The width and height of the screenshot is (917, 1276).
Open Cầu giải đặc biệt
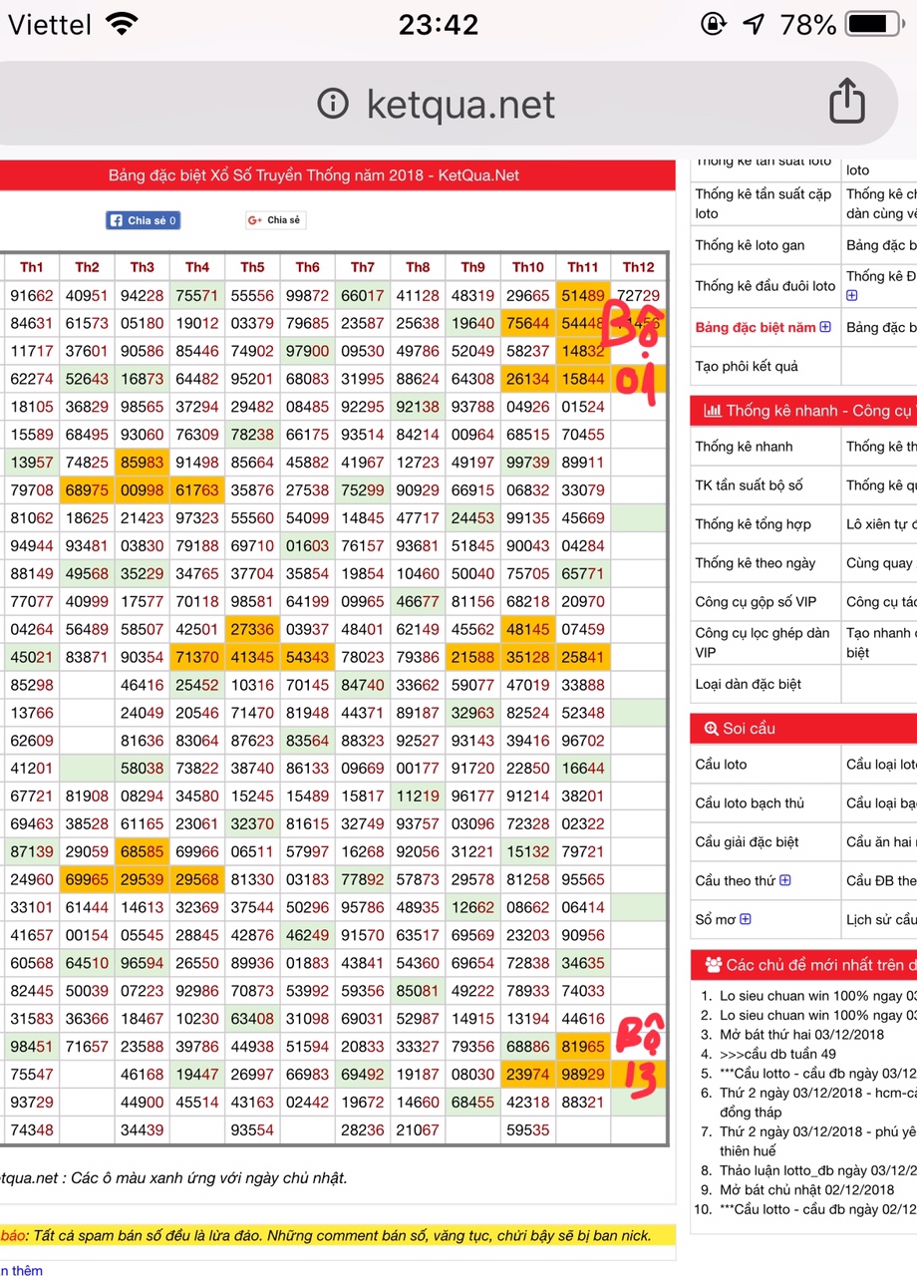[x=747, y=842]
